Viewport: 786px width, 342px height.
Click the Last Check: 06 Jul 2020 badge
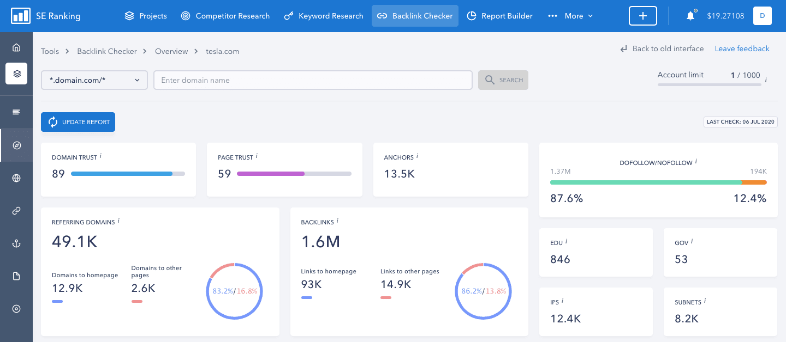coord(741,122)
